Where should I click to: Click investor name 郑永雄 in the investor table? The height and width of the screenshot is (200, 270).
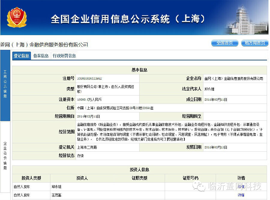(x=56, y=186)
